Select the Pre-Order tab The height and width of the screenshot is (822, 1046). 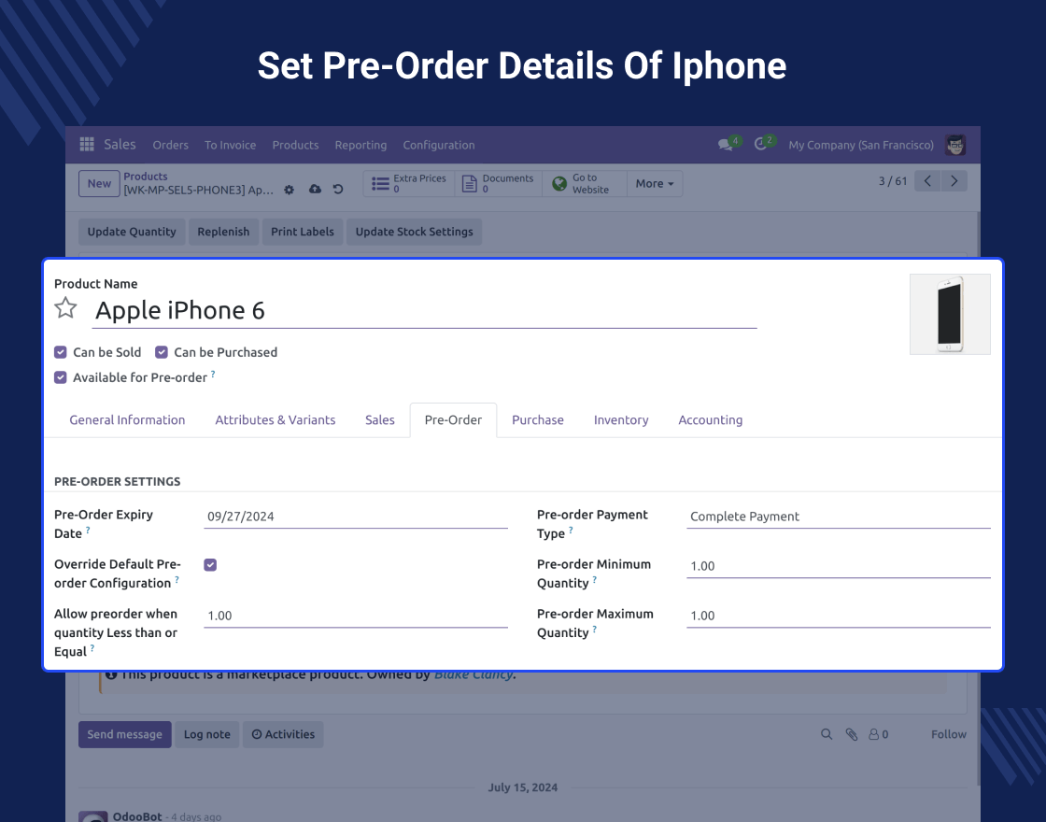[x=453, y=419]
